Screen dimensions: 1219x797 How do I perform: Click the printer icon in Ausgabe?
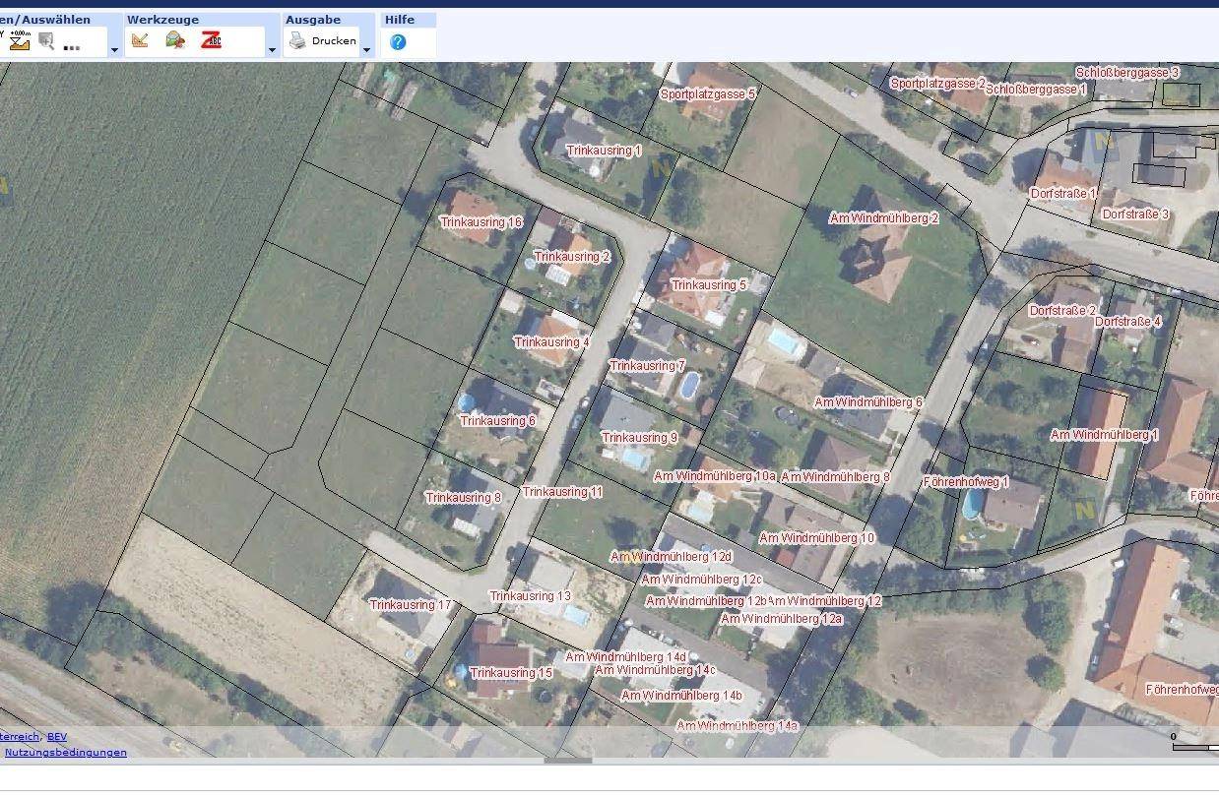[297, 41]
